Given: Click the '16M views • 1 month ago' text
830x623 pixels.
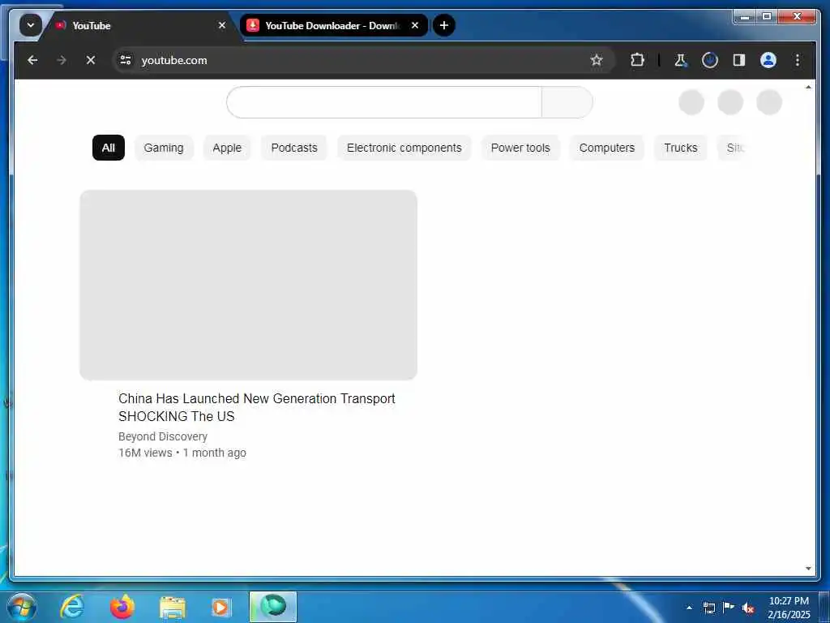Looking at the screenshot, I should point(182,453).
